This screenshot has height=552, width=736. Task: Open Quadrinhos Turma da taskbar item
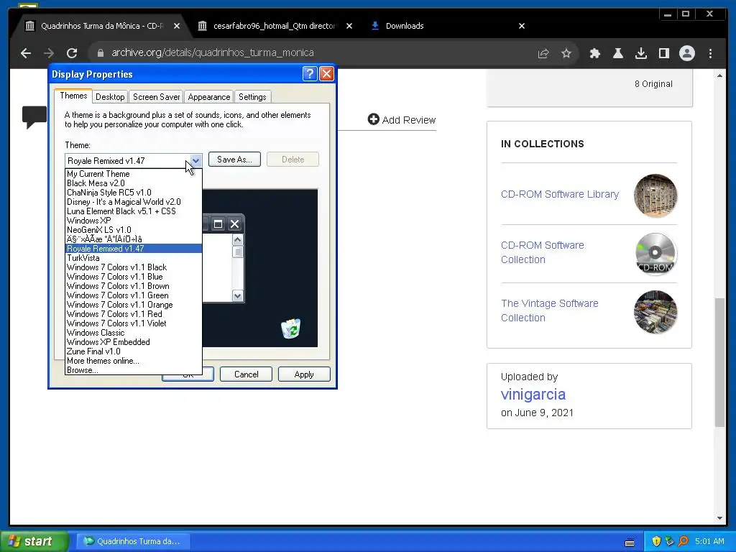(133, 541)
